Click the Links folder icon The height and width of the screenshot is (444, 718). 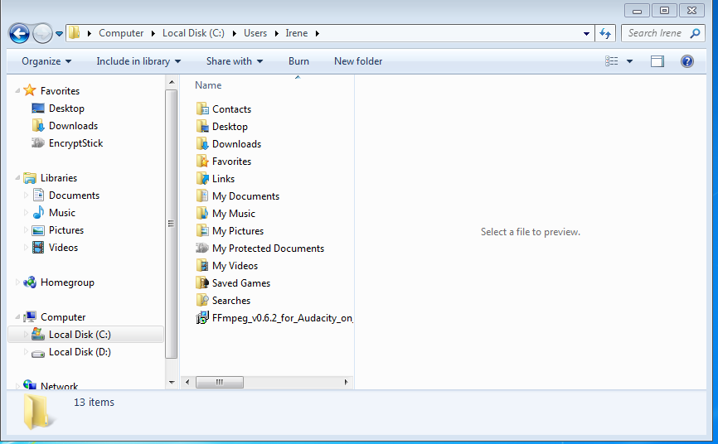(x=202, y=179)
